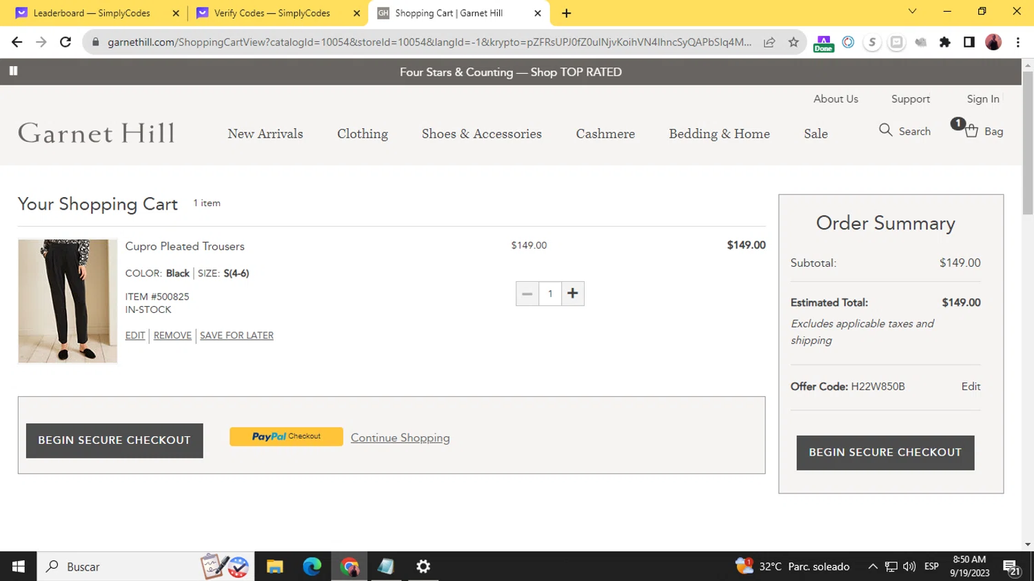Click Continue Shopping link
Screen dimensions: 1034x581
tap(400, 438)
